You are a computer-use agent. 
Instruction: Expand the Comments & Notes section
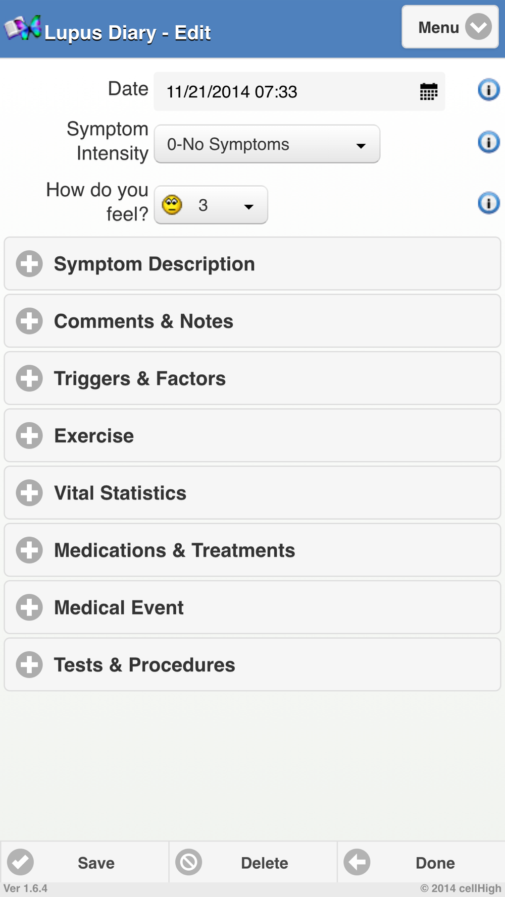tap(252, 321)
